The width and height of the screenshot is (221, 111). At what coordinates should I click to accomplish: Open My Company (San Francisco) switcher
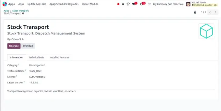(x=168, y=4)
